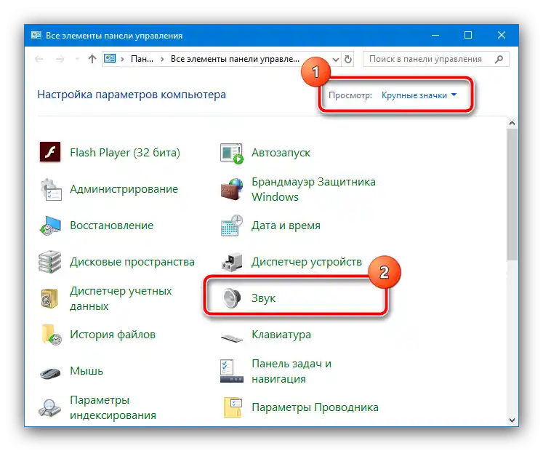Image resolution: width=543 pixels, height=451 pixels.
Task: Open the Клавиатура keyboard icon
Action: [x=232, y=338]
